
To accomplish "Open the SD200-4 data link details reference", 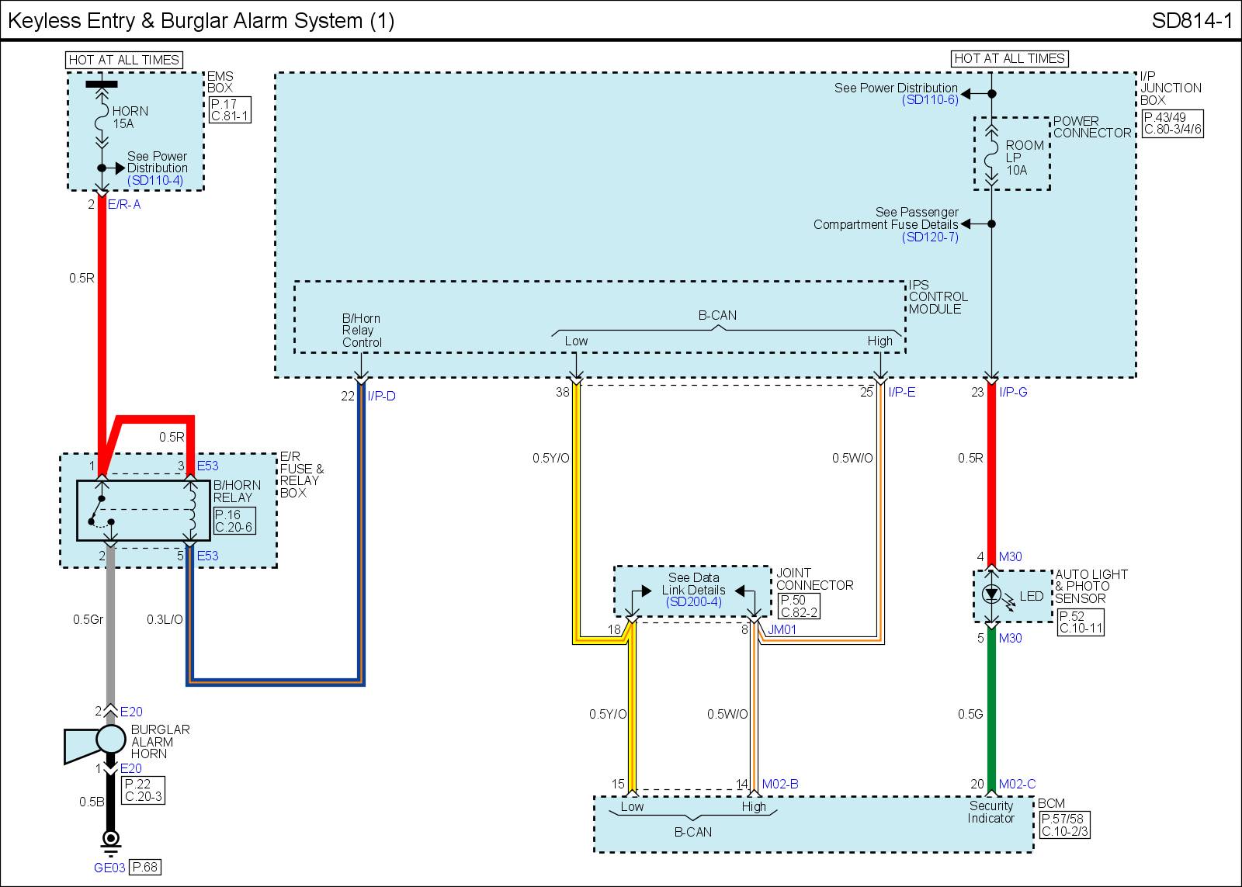I will pyautogui.click(x=693, y=602).
